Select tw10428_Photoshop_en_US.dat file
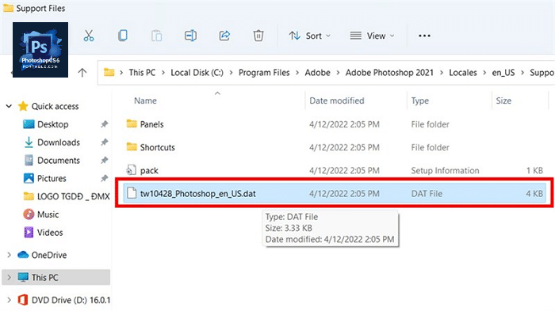The image size is (555, 311). point(335,193)
